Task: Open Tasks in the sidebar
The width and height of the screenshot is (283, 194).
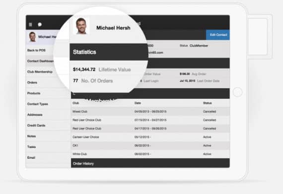Action: click(31, 147)
